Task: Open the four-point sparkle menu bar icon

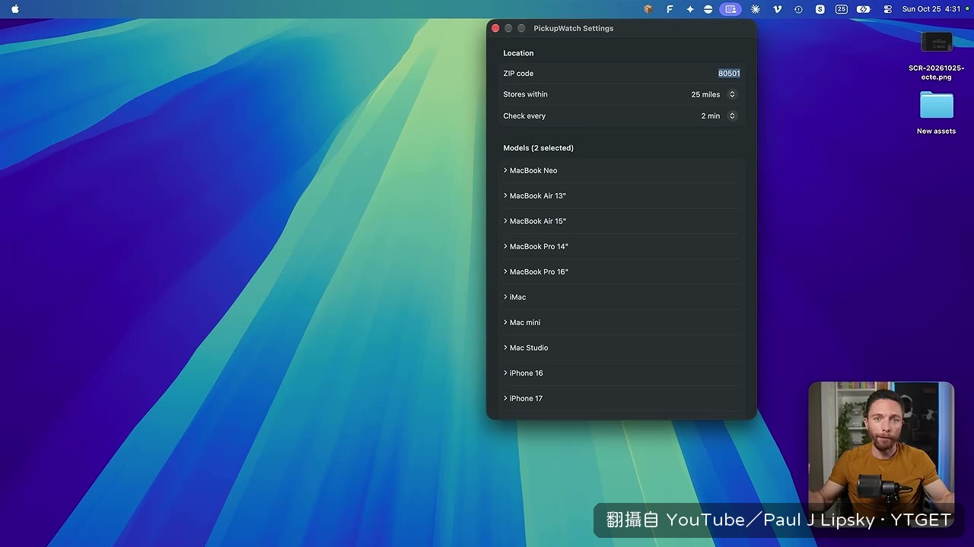Action: coord(690,9)
